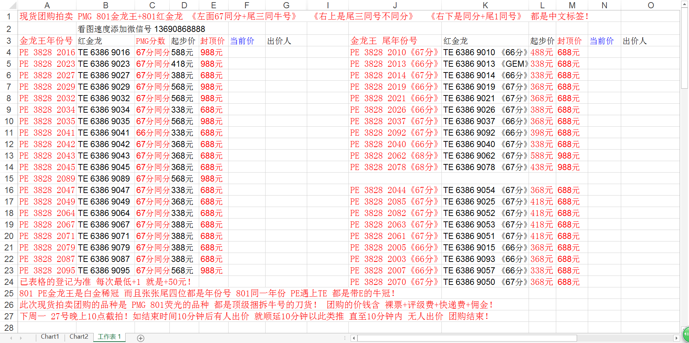Click horizontal scrollbar left arrow
Viewport: 689px width, 343px height.
click(354, 338)
